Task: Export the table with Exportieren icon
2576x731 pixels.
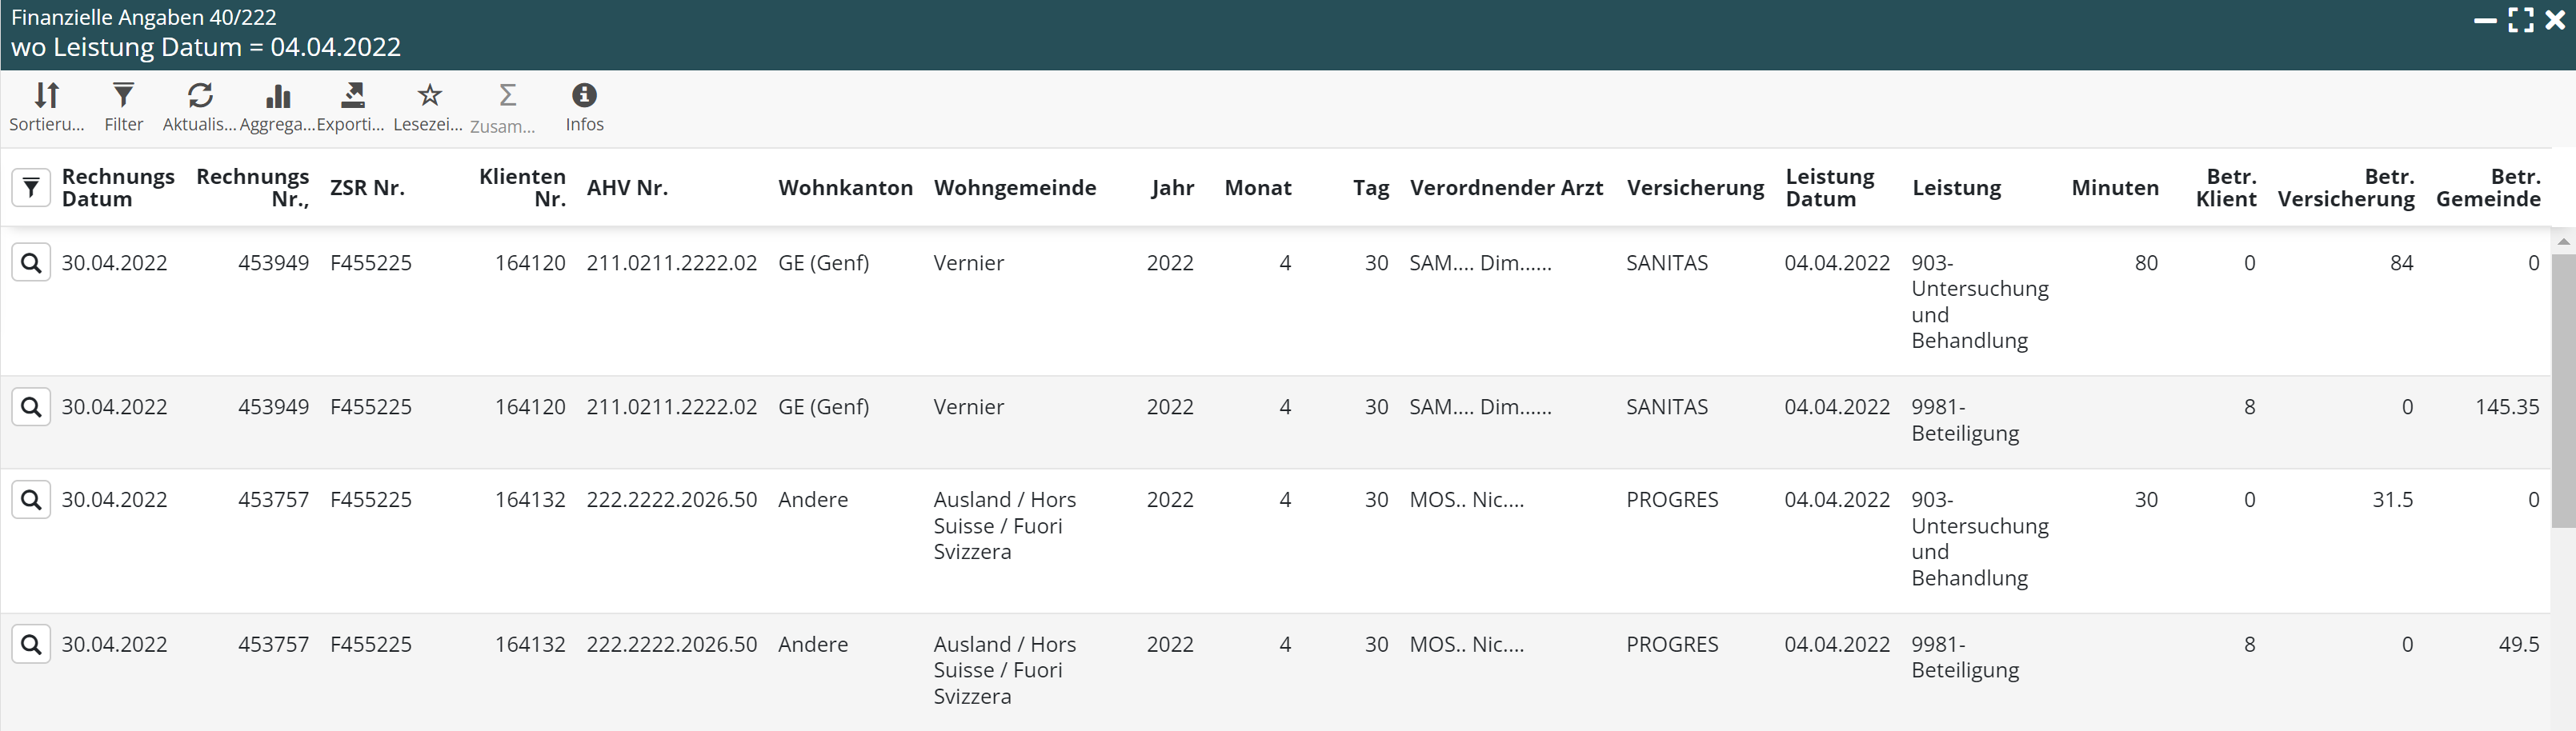Action: 352,96
